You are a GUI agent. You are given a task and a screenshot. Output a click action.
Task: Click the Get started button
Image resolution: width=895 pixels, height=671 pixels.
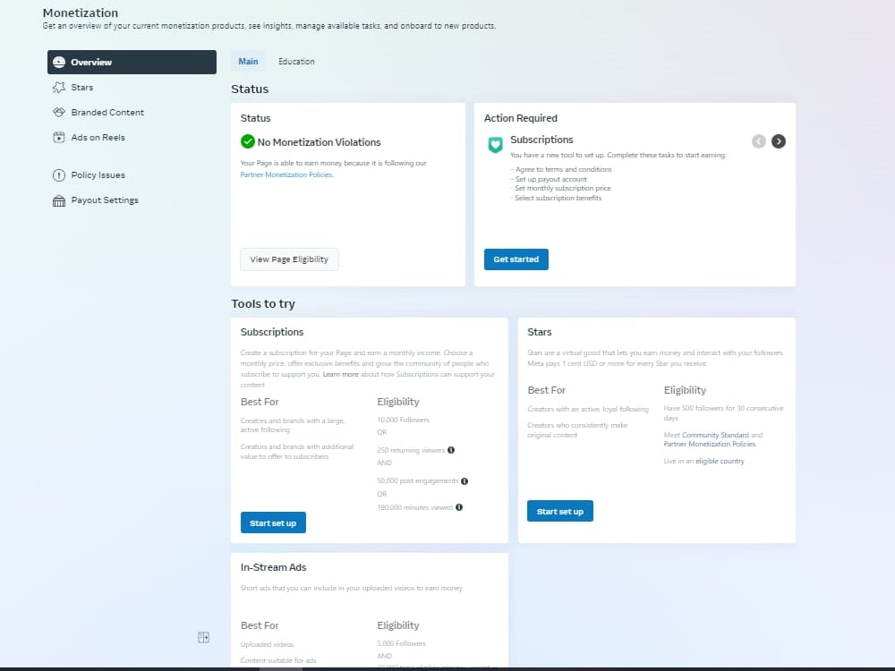click(x=516, y=259)
